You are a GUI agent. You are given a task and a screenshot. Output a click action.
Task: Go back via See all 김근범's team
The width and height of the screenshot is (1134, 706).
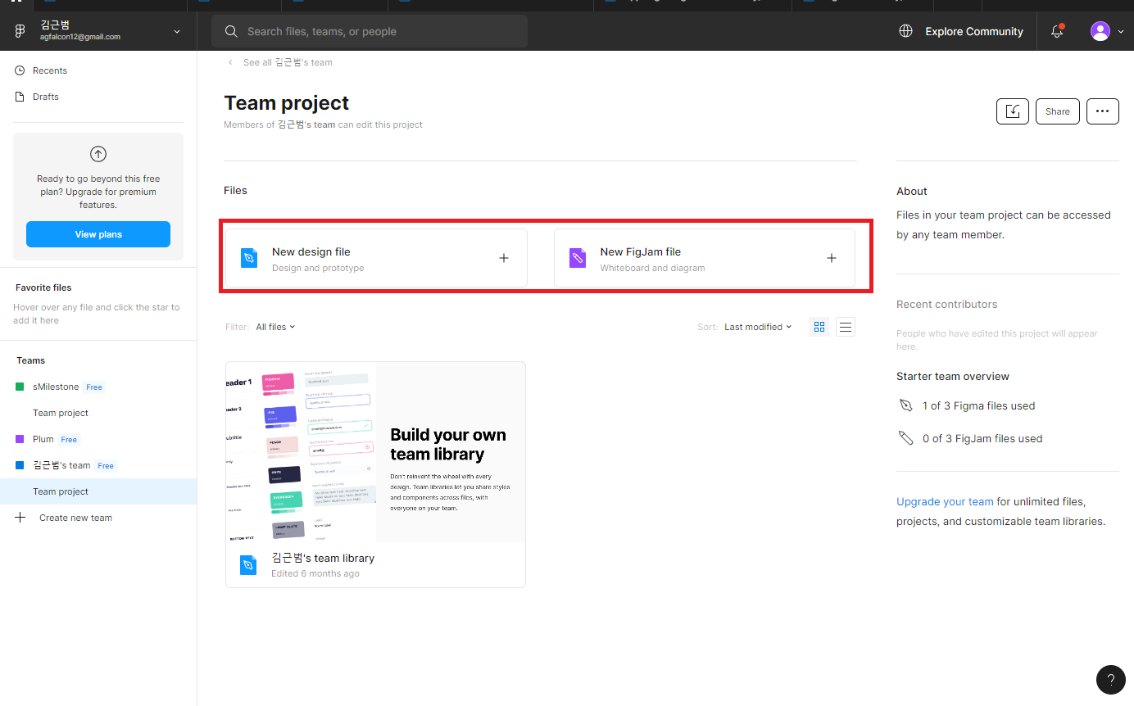279,62
